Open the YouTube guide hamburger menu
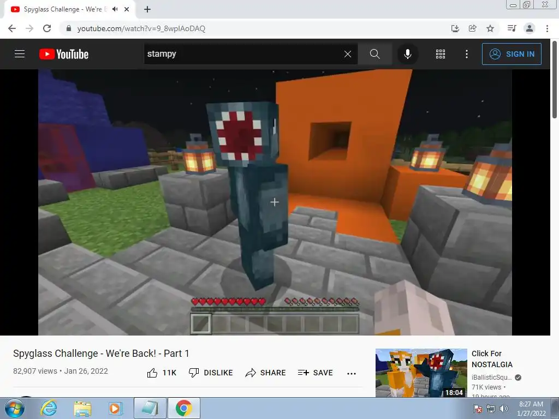 coord(20,54)
